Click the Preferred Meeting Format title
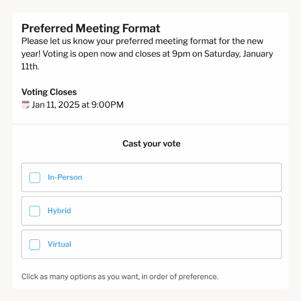 [x=91, y=28]
